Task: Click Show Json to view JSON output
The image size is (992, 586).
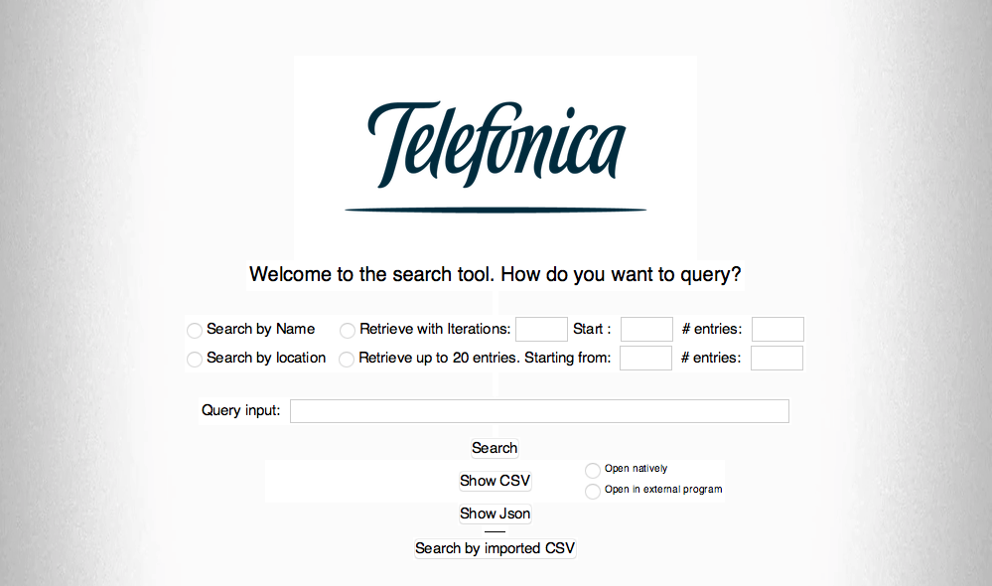Action: pos(495,513)
